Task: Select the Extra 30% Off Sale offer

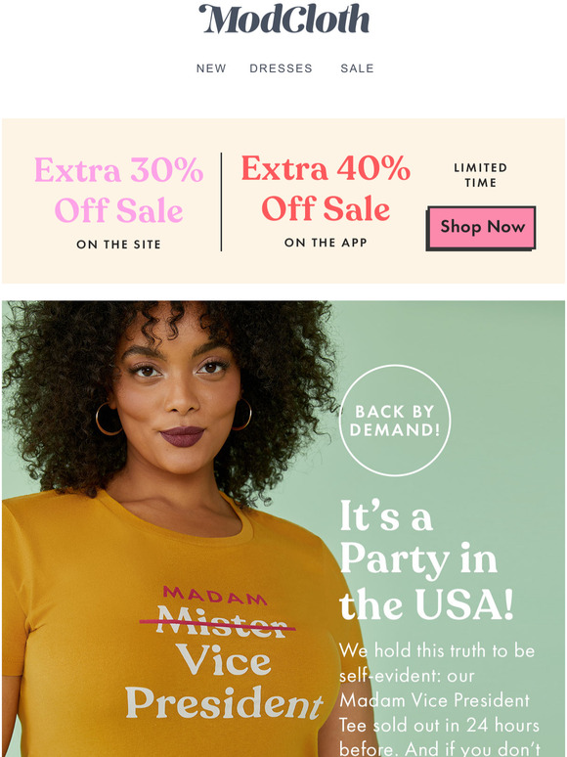Action: (118, 190)
